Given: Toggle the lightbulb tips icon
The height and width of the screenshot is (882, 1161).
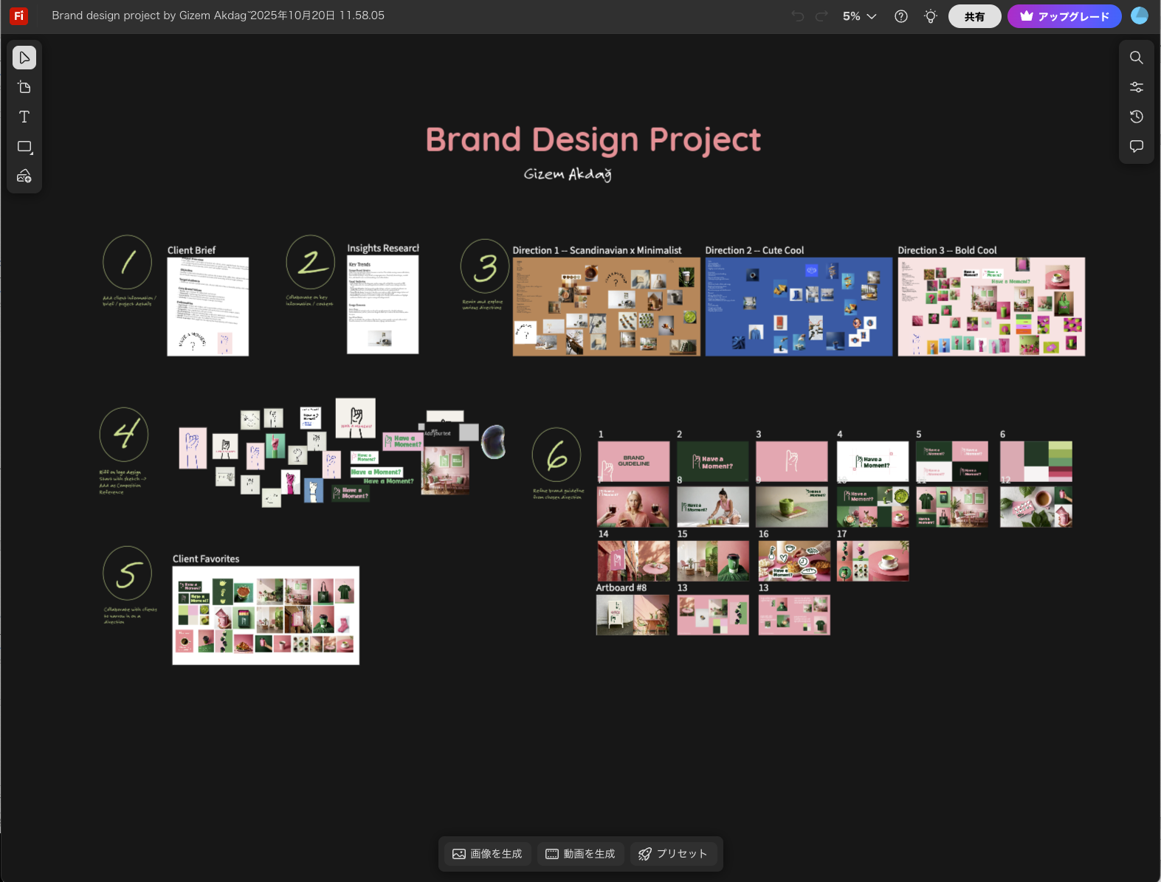Looking at the screenshot, I should 931,16.
